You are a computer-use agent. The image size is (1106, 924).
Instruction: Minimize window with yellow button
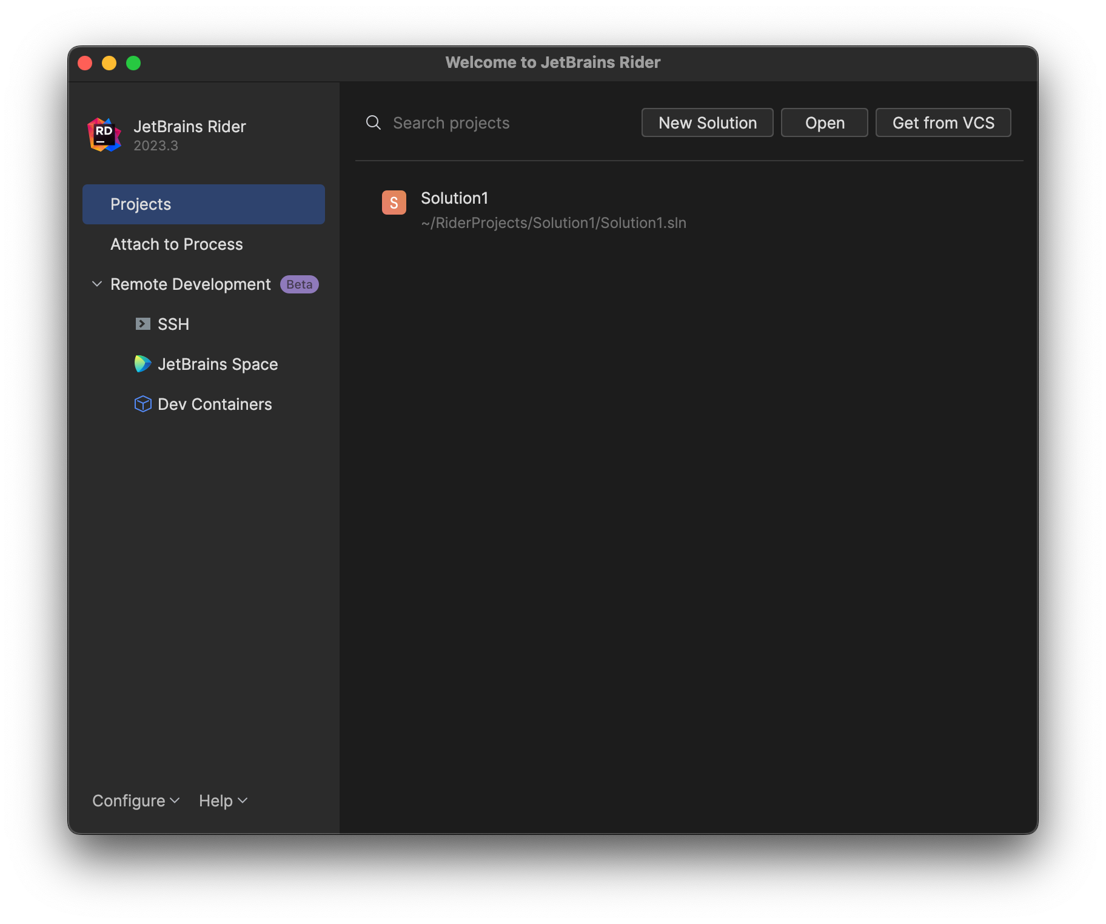[109, 63]
